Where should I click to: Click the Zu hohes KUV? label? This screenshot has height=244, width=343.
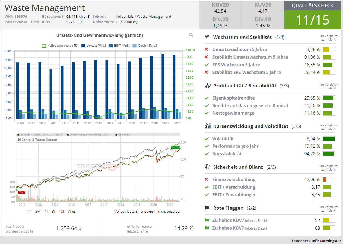tap(228, 220)
